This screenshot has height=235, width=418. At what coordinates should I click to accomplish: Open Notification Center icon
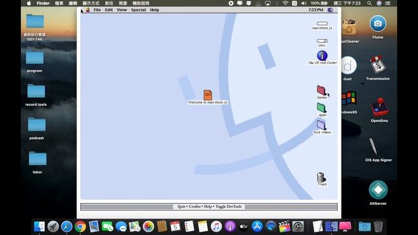pyautogui.click(x=388, y=3)
